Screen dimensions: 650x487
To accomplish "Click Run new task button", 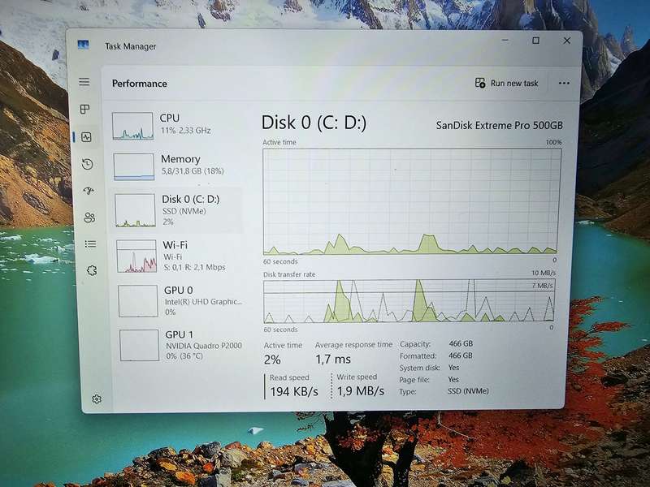I will pos(506,83).
